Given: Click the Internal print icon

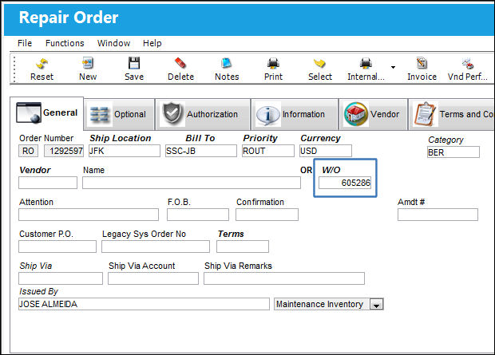Looking at the screenshot, I should (366, 63).
